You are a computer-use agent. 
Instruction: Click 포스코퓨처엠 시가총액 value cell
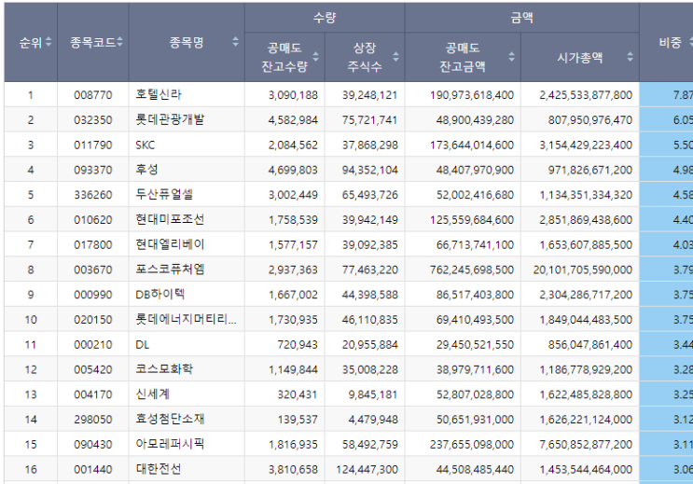[x=580, y=270]
